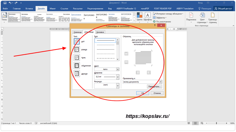Switch to Рецензирование ribbon tab
The image size is (236, 132).
pyautogui.click(x=95, y=9)
